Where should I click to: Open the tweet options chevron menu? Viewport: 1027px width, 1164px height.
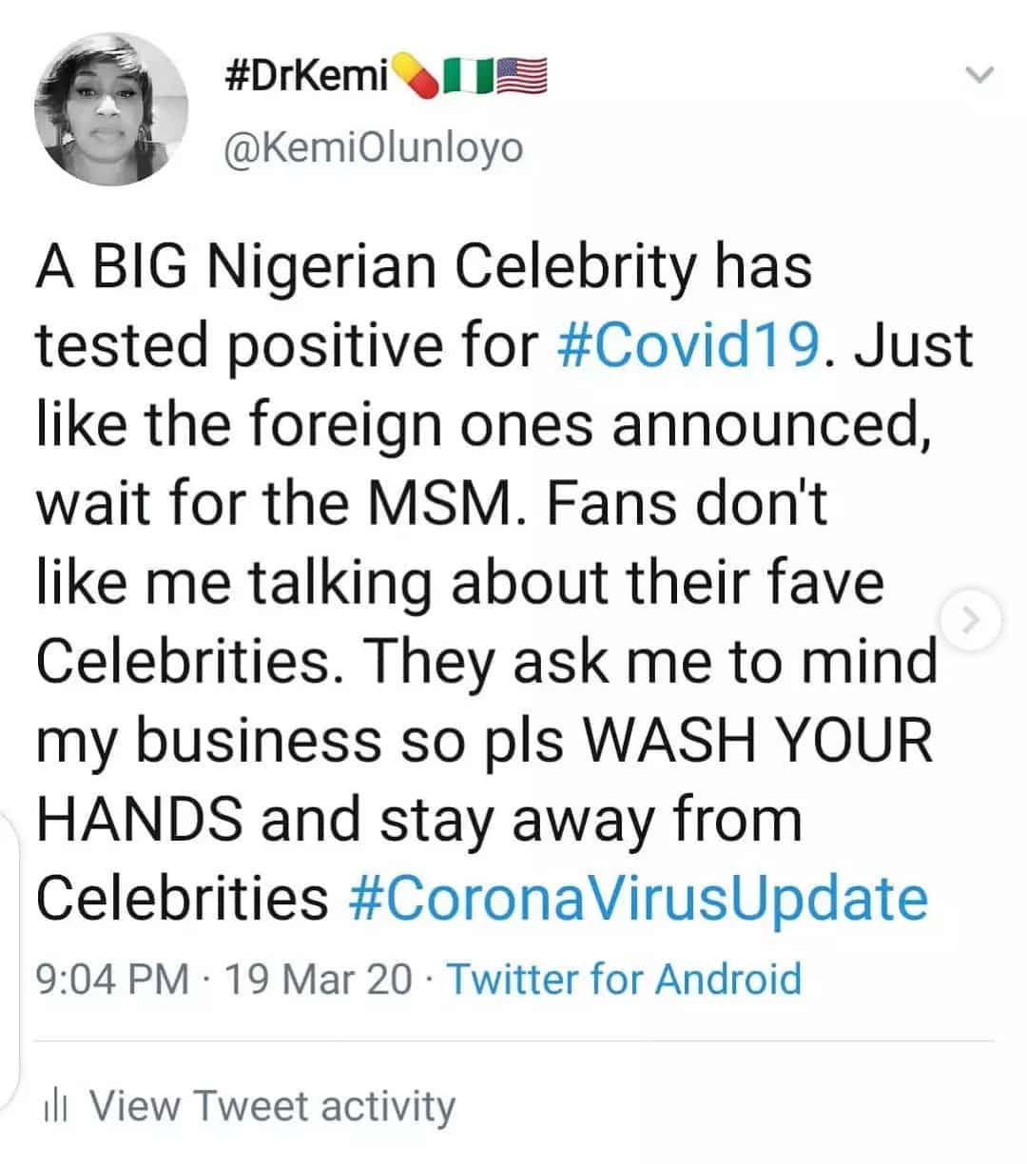coord(979,75)
